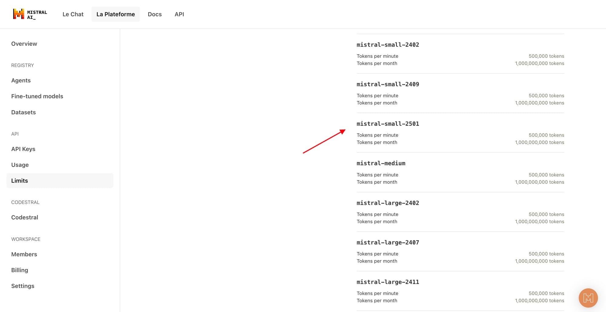Click mistral-medium tokens per month value
This screenshot has width=606, height=312.
(540, 182)
